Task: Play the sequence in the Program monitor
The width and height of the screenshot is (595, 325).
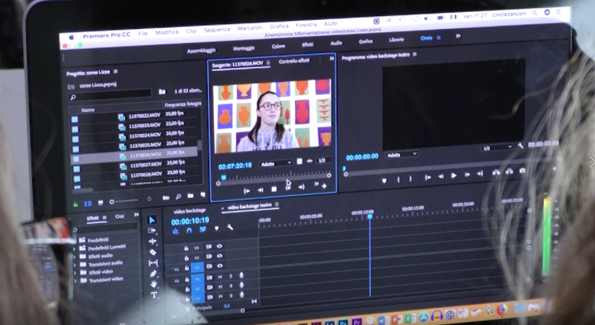Action: click(x=454, y=176)
